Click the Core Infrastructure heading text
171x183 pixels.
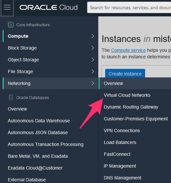tap(33, 25)
